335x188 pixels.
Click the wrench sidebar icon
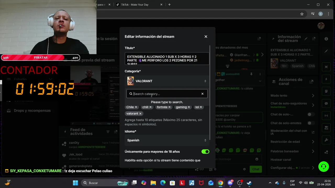coord(326,140)
